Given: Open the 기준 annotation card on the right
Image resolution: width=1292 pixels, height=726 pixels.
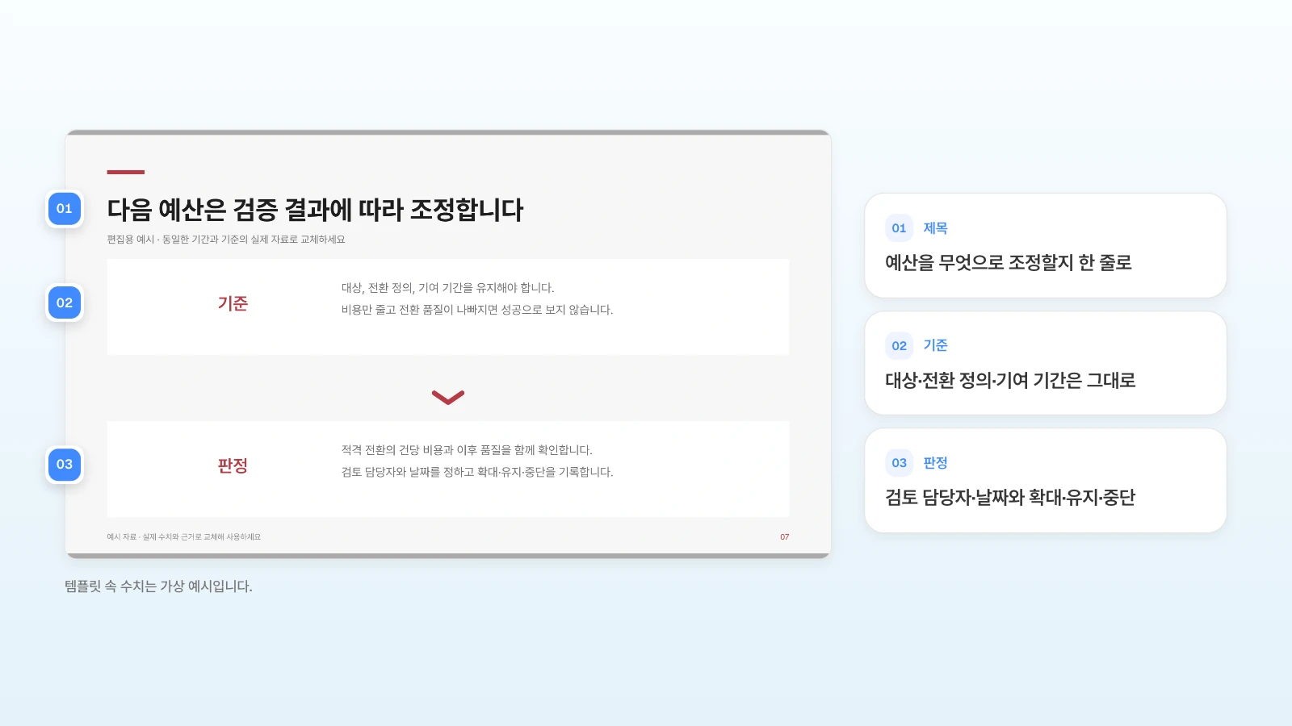Looking at the screenshot, I should [1046, 363].
